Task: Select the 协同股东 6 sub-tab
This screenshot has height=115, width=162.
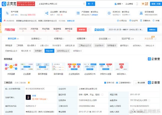Action: point(77,51)
